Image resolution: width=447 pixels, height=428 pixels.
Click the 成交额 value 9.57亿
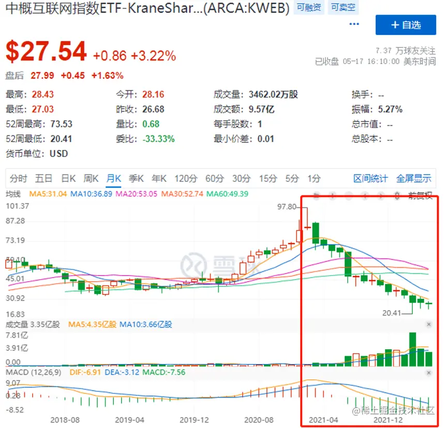(261, 110)
